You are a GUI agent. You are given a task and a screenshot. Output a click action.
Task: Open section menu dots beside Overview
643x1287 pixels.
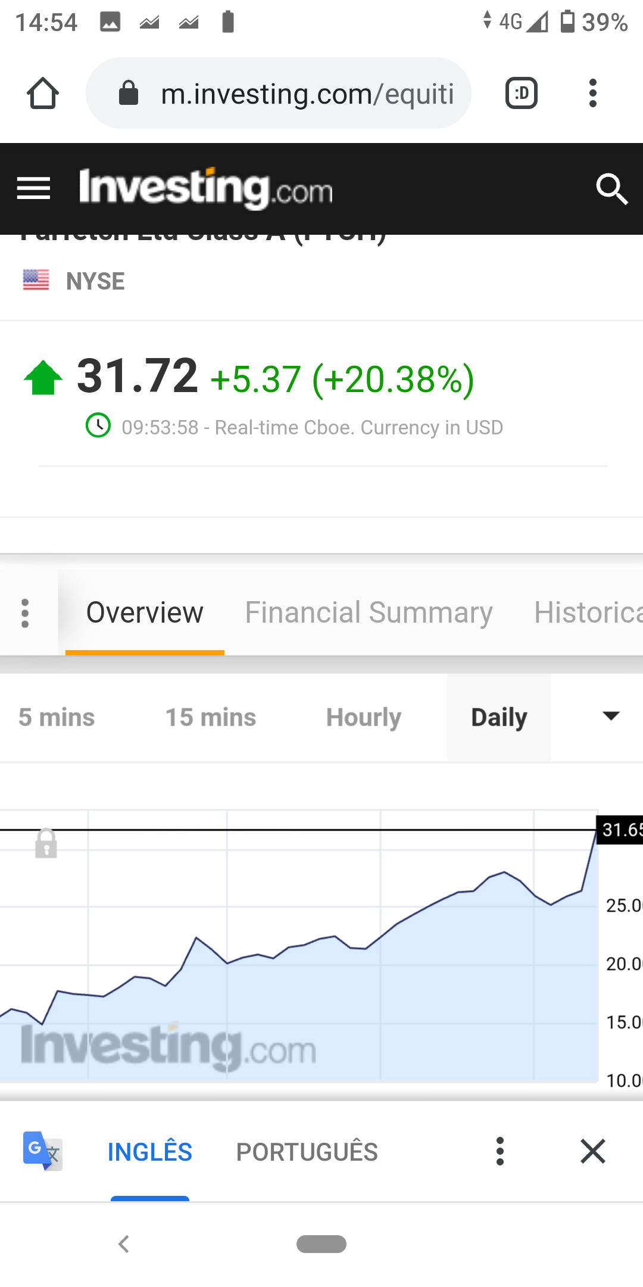click(25, 613)
